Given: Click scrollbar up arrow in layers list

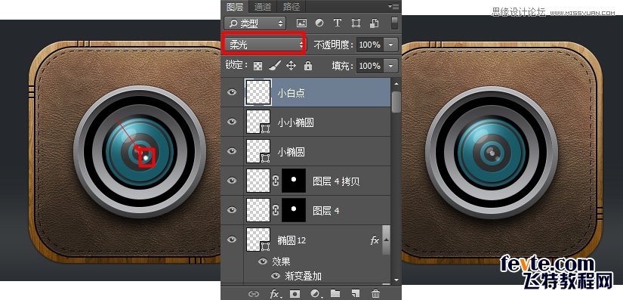Looking at the screenshot, I should point(396,84).
